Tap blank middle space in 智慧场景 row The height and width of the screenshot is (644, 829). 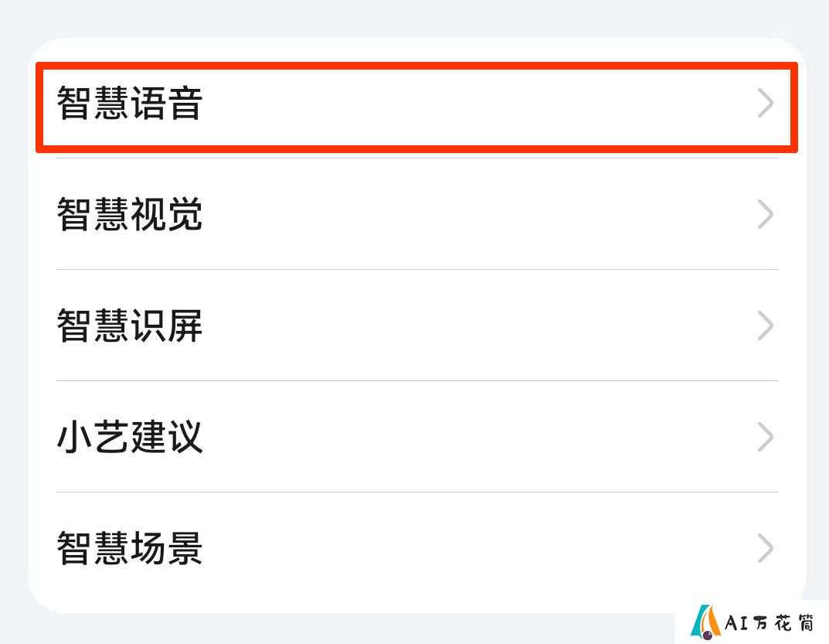(476, 547)
